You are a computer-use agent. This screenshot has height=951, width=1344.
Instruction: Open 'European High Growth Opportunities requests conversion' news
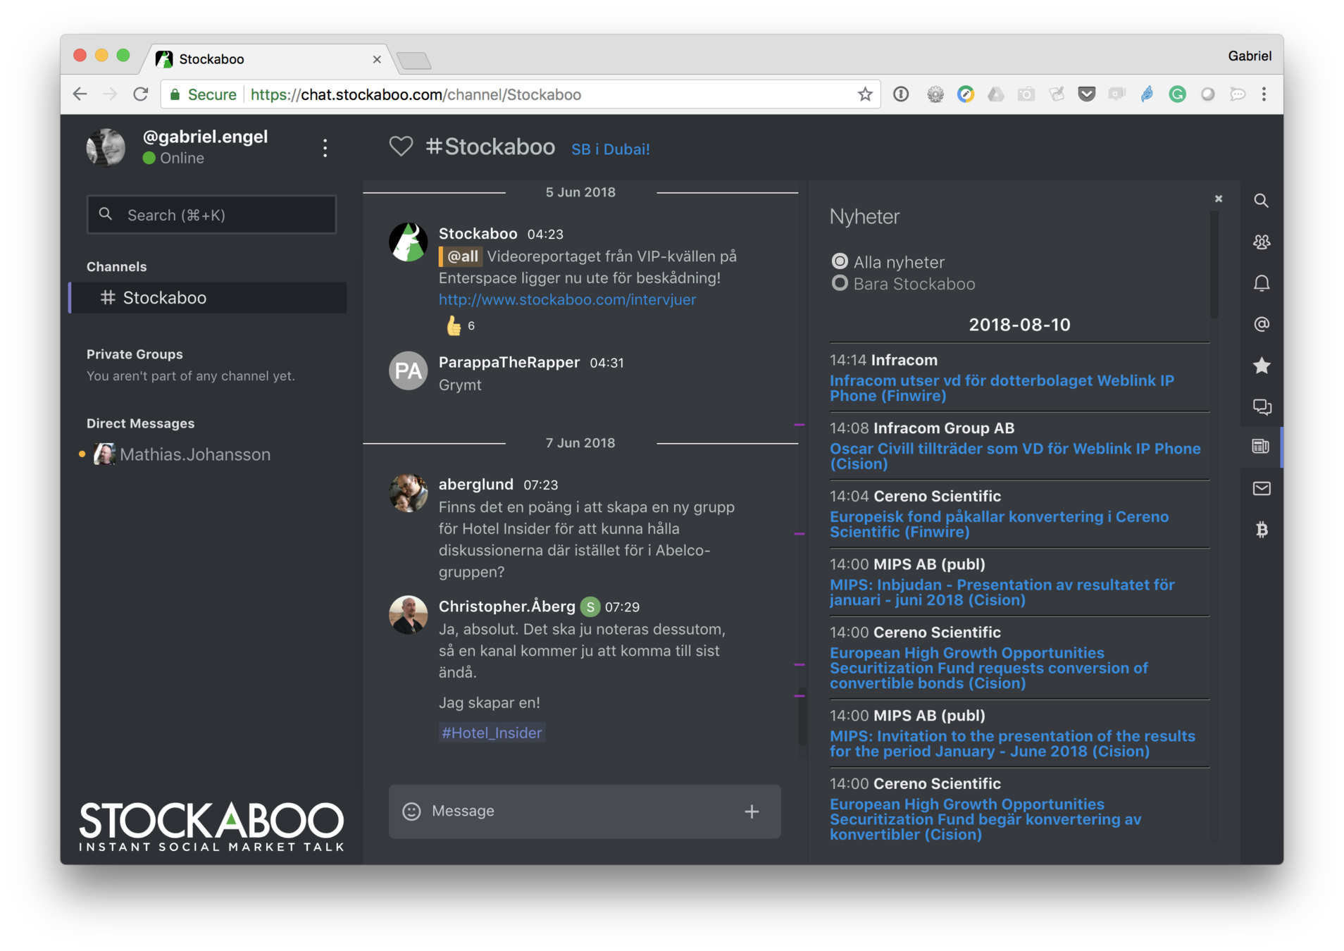click(989, 668)
